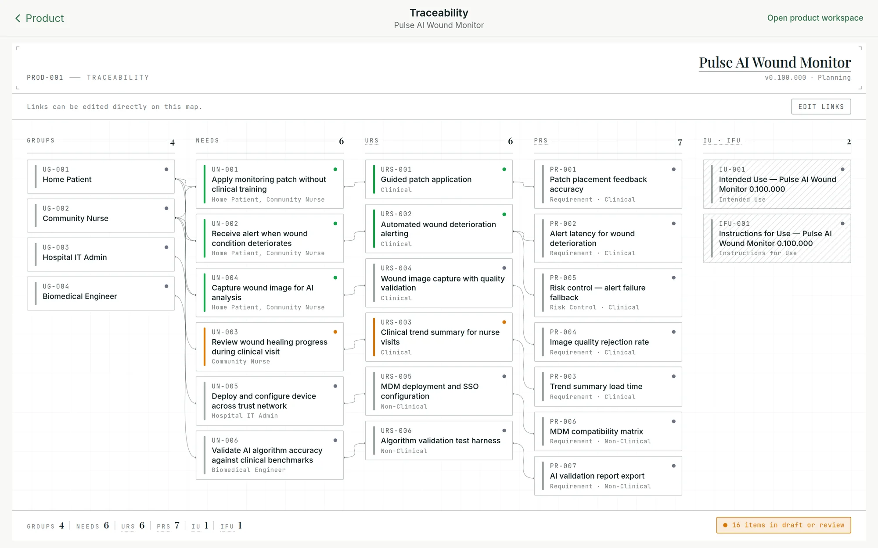Select the 'Deploy and configure device across trust network' need
Viewport: 878px width, 548px height.
point(270,401)
